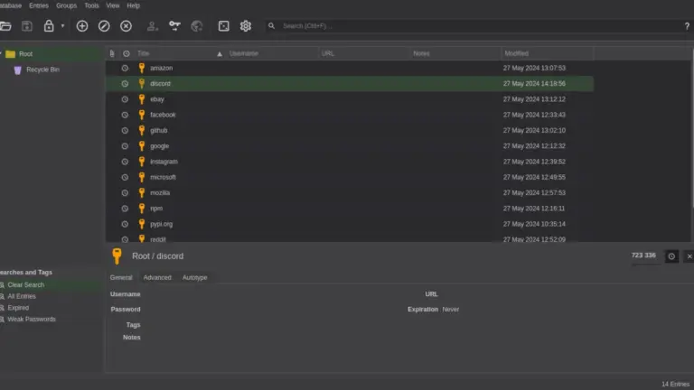Select the facebook entry
Image resolution: width=694 pixels, height=390 pixels.
[x=350, y=115]
